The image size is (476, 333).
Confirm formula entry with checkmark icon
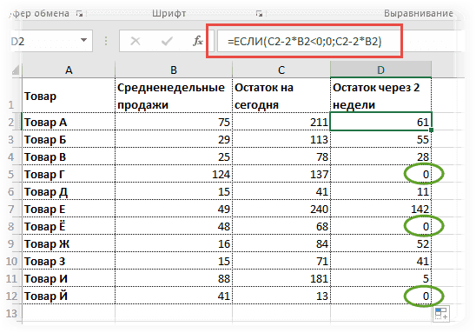click(167, 41)
